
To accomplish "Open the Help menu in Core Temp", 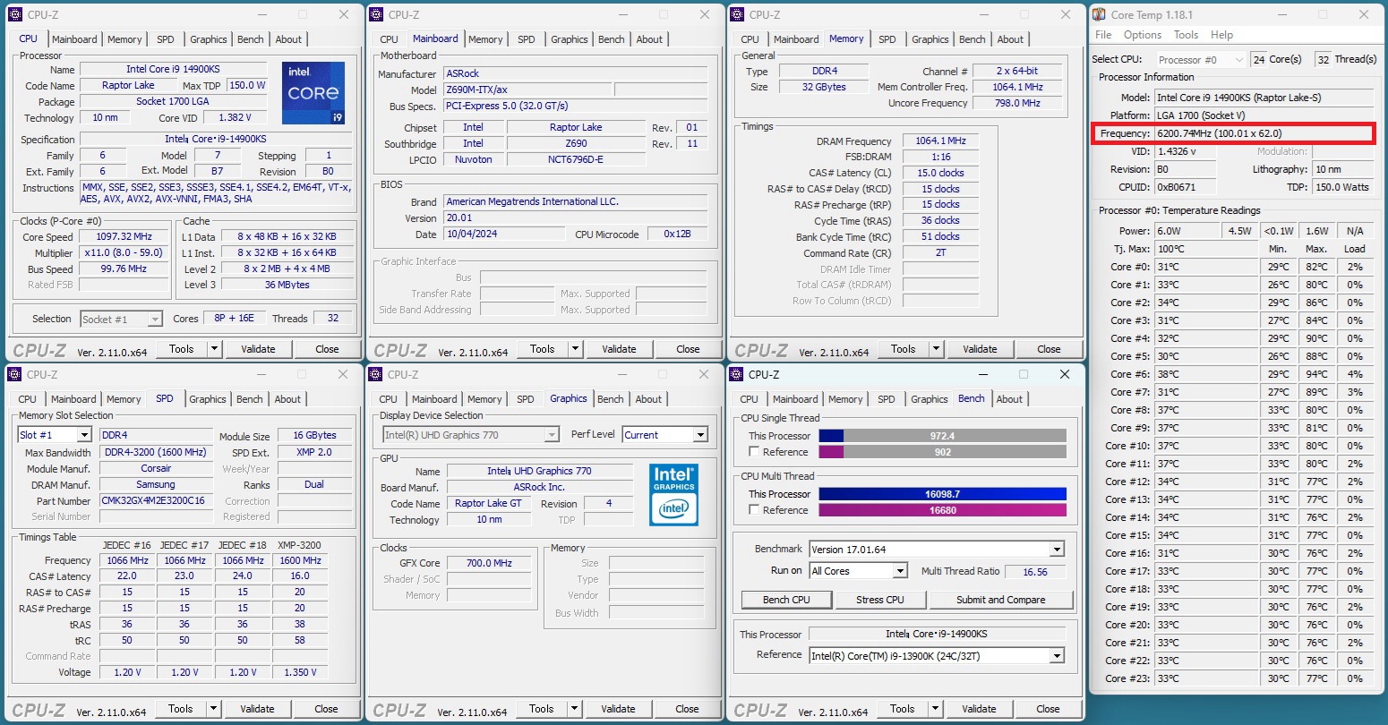I will pos(1221,35).
